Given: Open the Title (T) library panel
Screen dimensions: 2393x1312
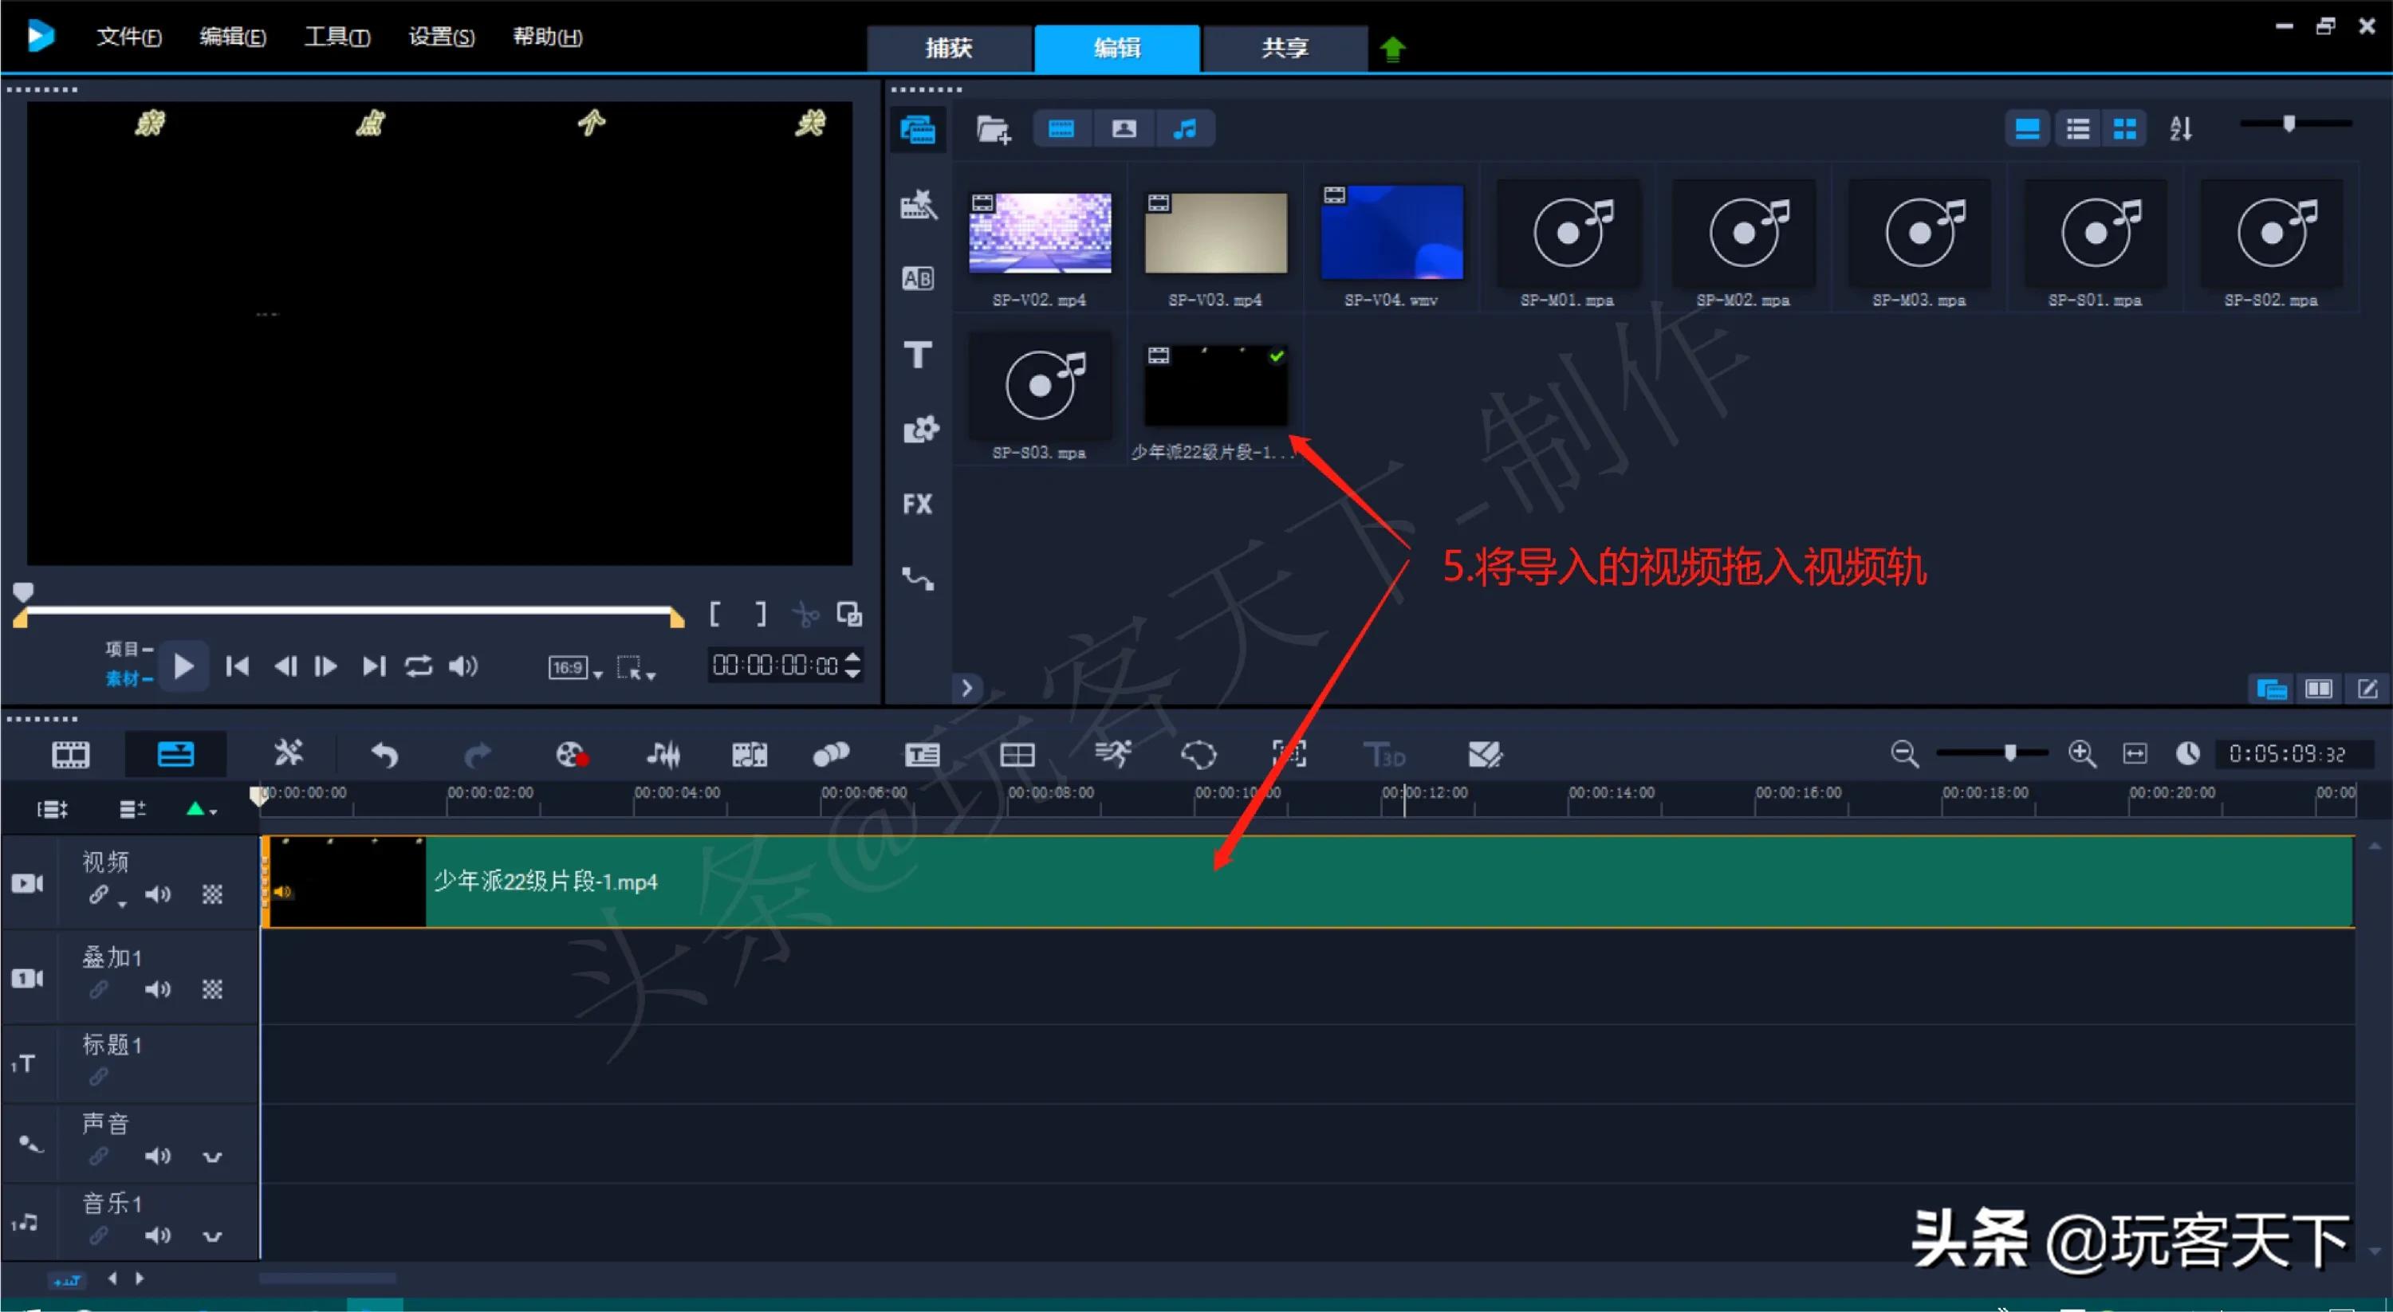Looking at the screenshot, I should [x=917, y=355].
